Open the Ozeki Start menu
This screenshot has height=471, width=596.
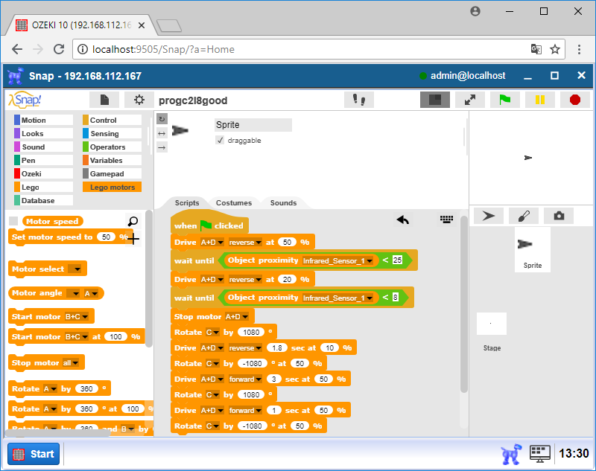(x=34, y=454)
